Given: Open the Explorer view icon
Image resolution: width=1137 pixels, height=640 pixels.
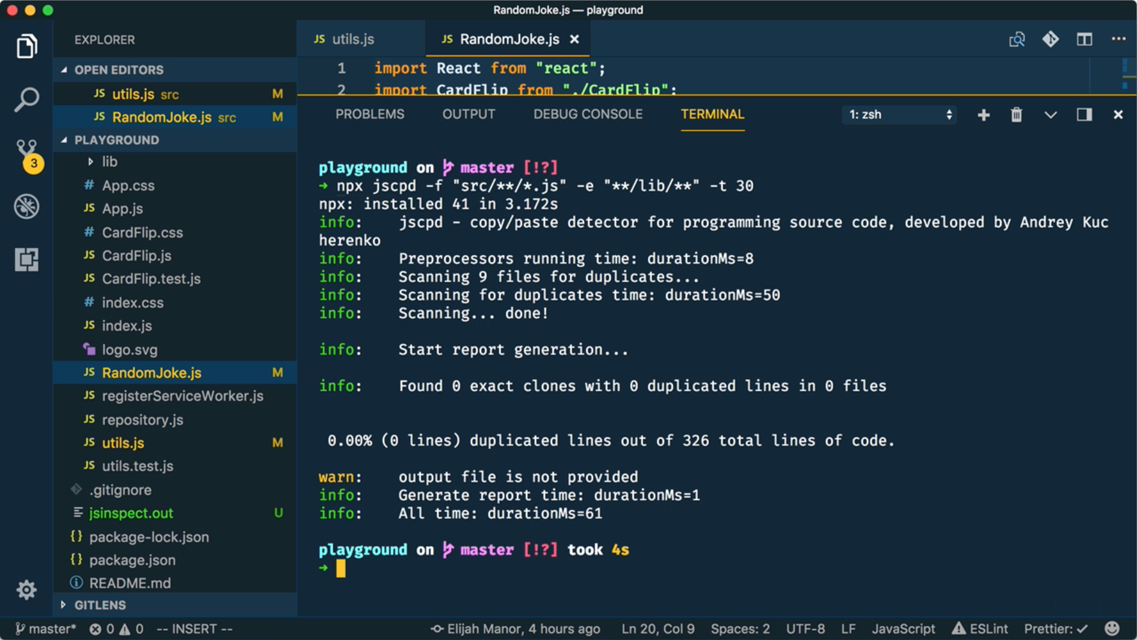Looking at the screenshot, I should tap(27, 46).
